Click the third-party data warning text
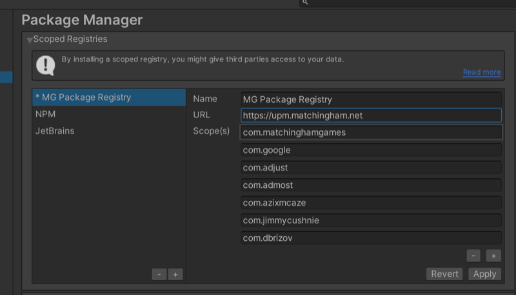The height and width of the screenshot is (295, 516). point(203,59)
